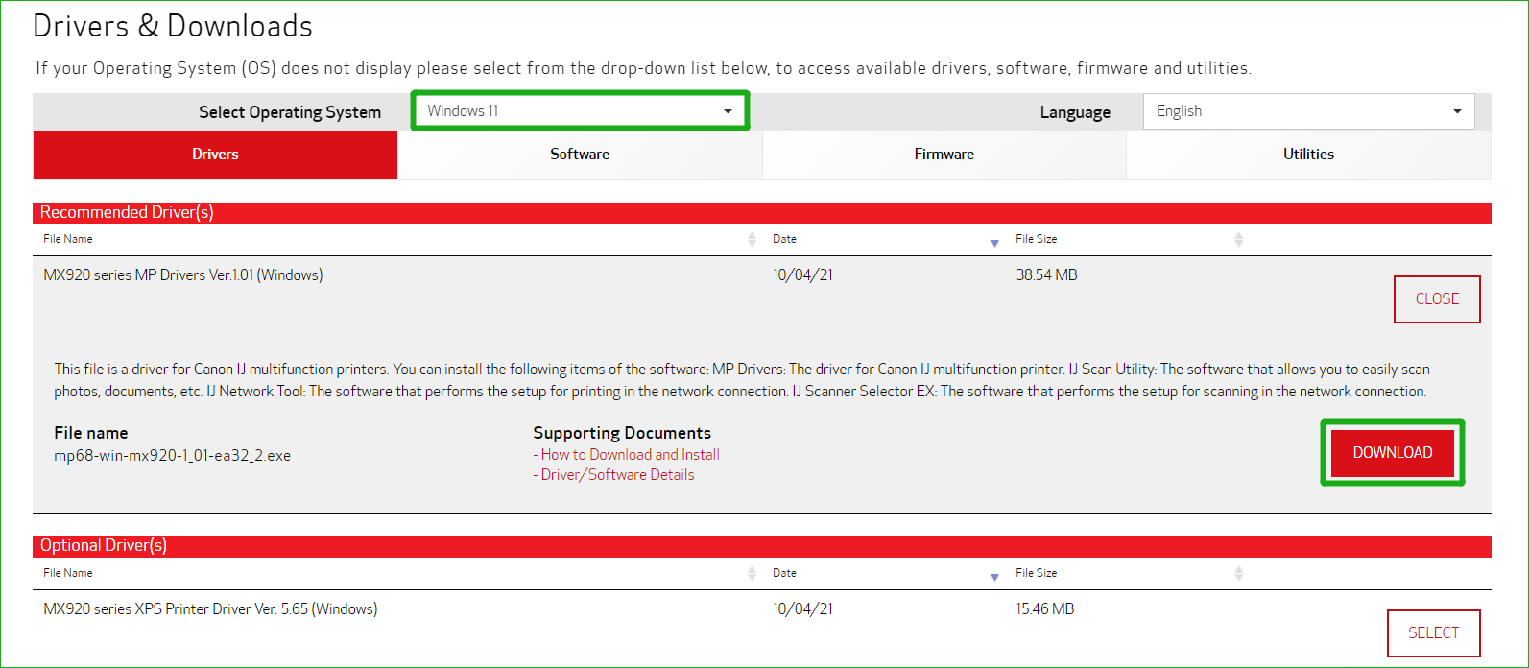Click the CLOSE button for MP Drivers
The image size is (1529, 668).
point(1437,299)
